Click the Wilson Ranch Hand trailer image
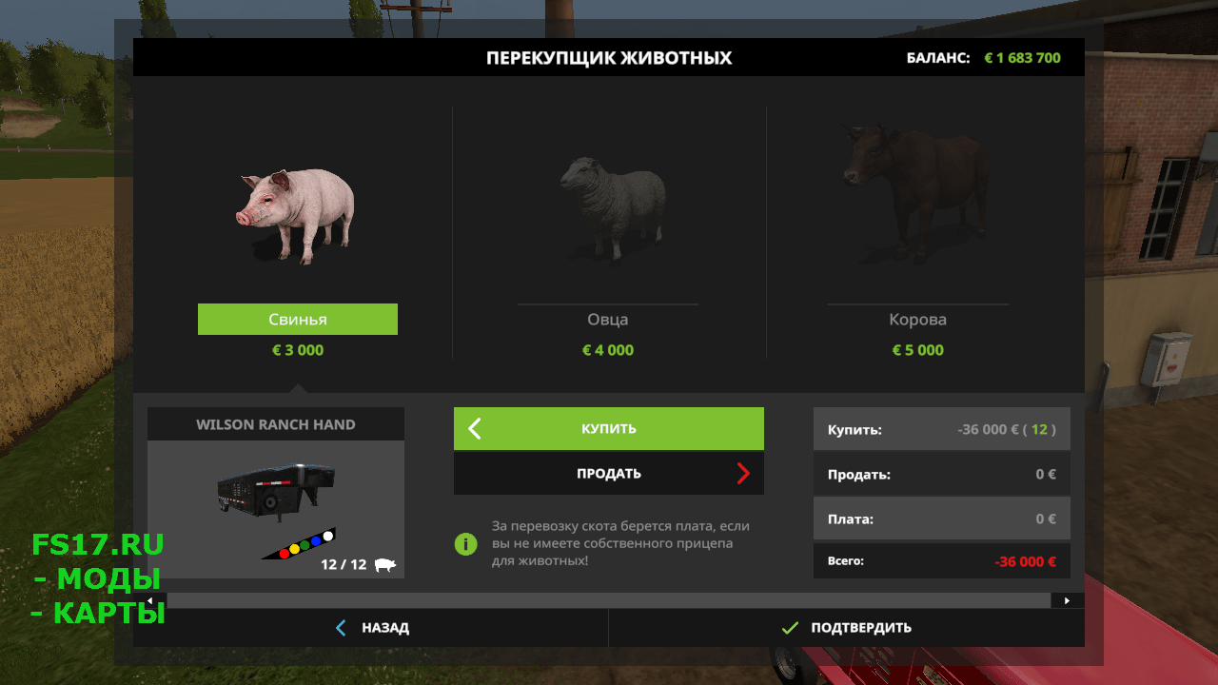 [x=276, y=492]
